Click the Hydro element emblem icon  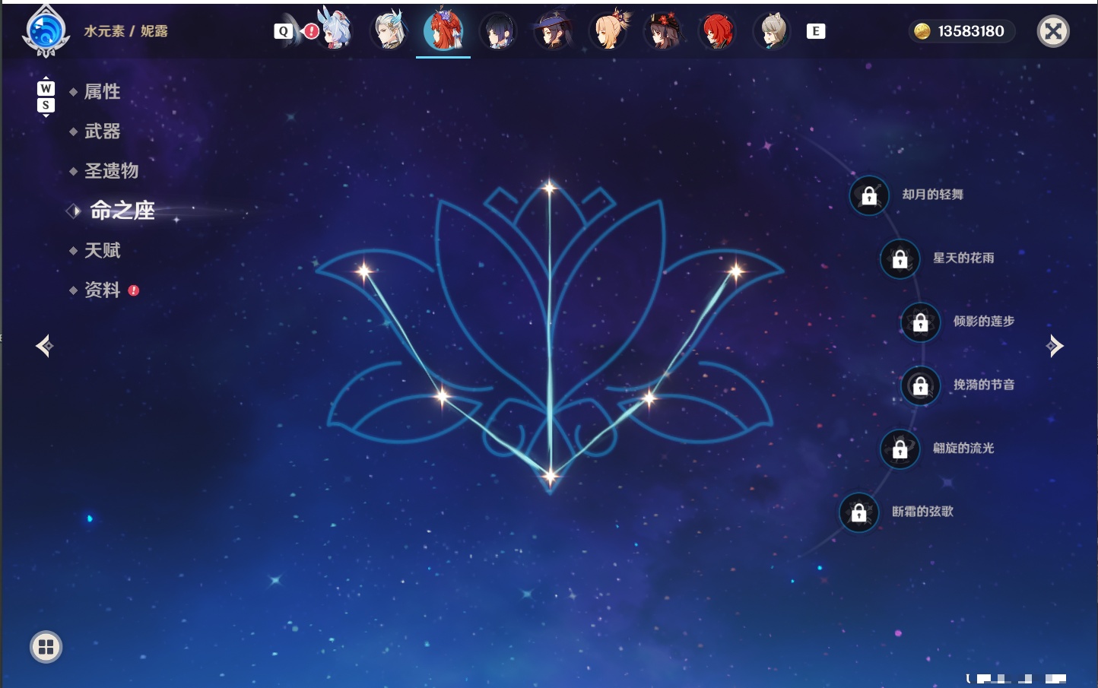coord(46,32)
